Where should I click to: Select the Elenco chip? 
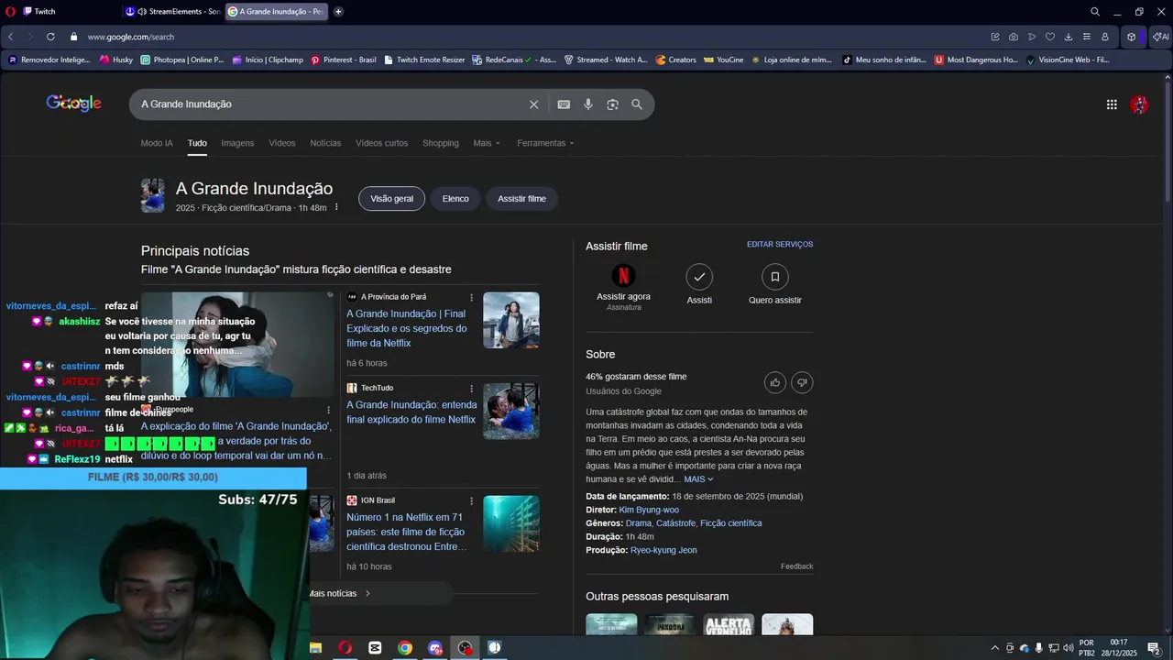(x=455, y=199)
